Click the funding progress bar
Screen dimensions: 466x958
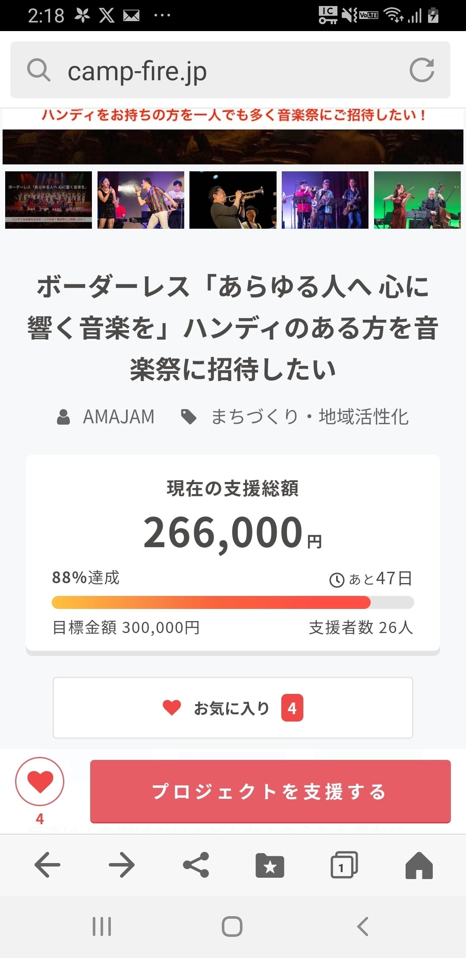pos(233,602)
